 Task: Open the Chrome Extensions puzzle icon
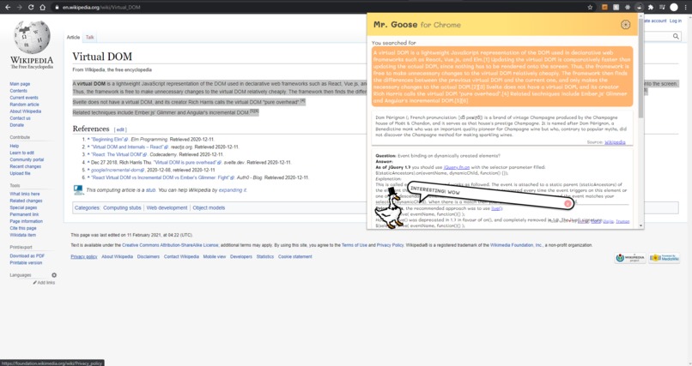click(x=651, y=7)
